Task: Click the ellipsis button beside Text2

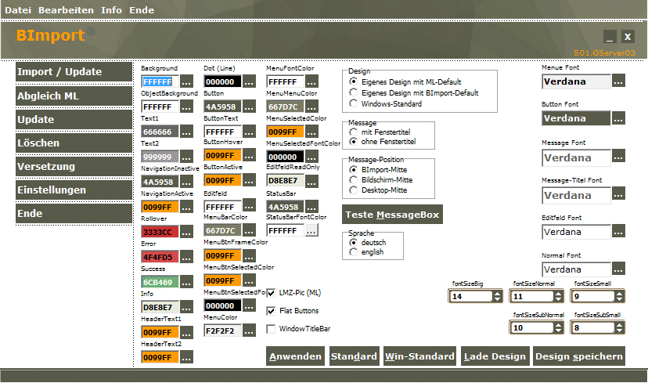Action: [x=186, y=157]
